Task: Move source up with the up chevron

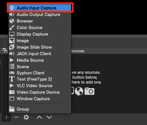Action: [39, 117]
